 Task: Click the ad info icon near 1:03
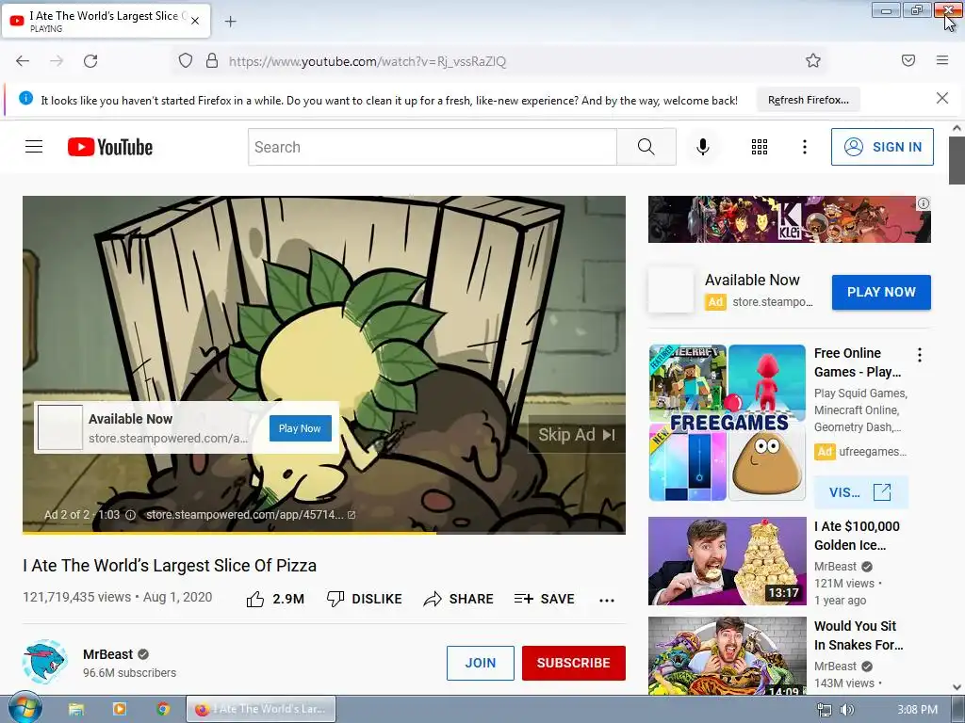[x=130, y=515]
